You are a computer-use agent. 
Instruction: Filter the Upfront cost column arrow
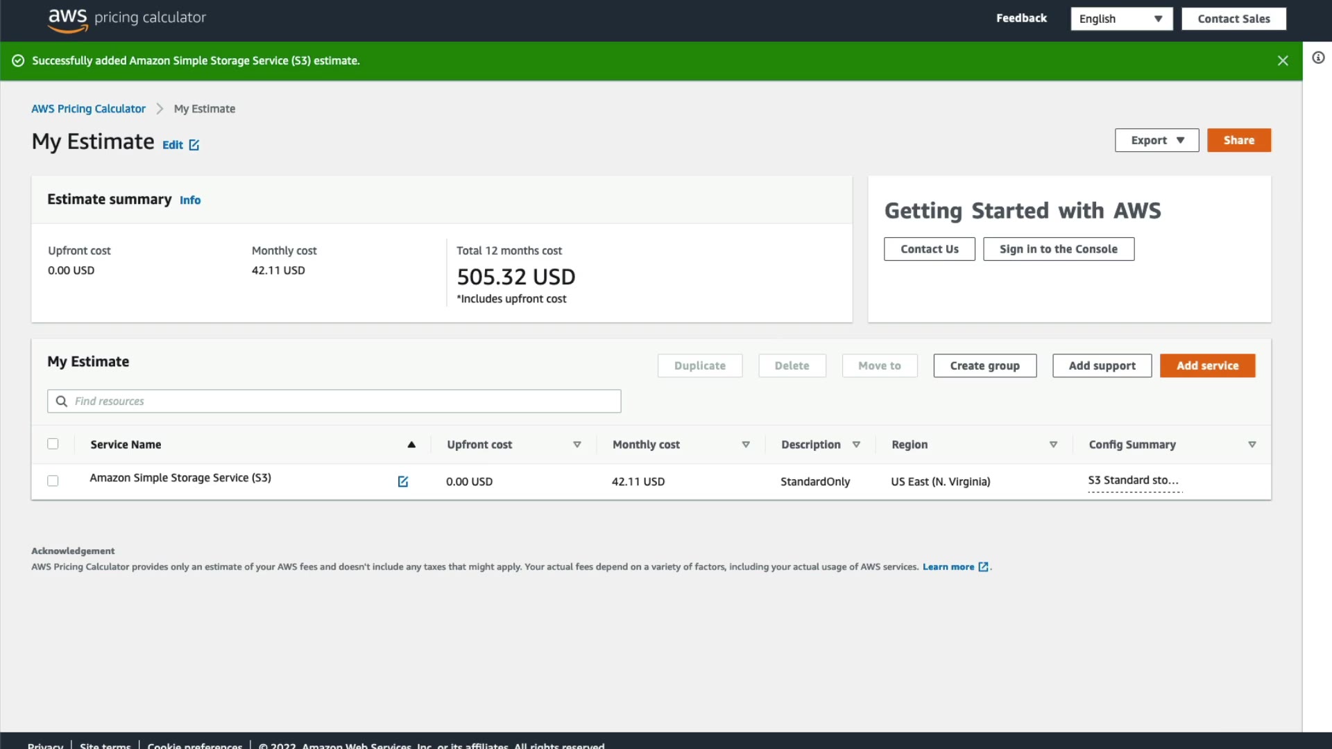(577, 445)
